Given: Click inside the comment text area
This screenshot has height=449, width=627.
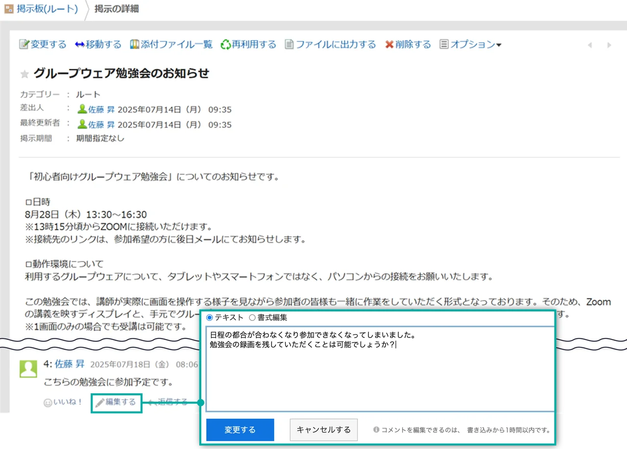Looking at the screenshot, I should [x=380, y=369].
